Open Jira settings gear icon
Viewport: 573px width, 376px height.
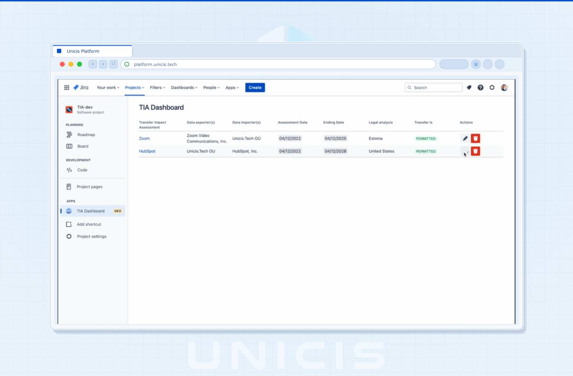click(492, 87)
